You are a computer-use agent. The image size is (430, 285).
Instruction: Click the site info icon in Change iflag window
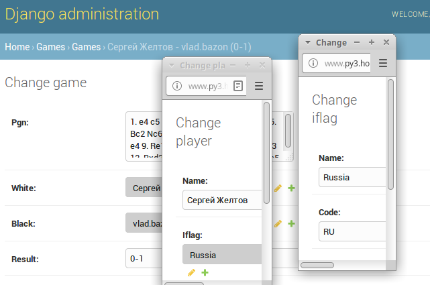point(313,63)
